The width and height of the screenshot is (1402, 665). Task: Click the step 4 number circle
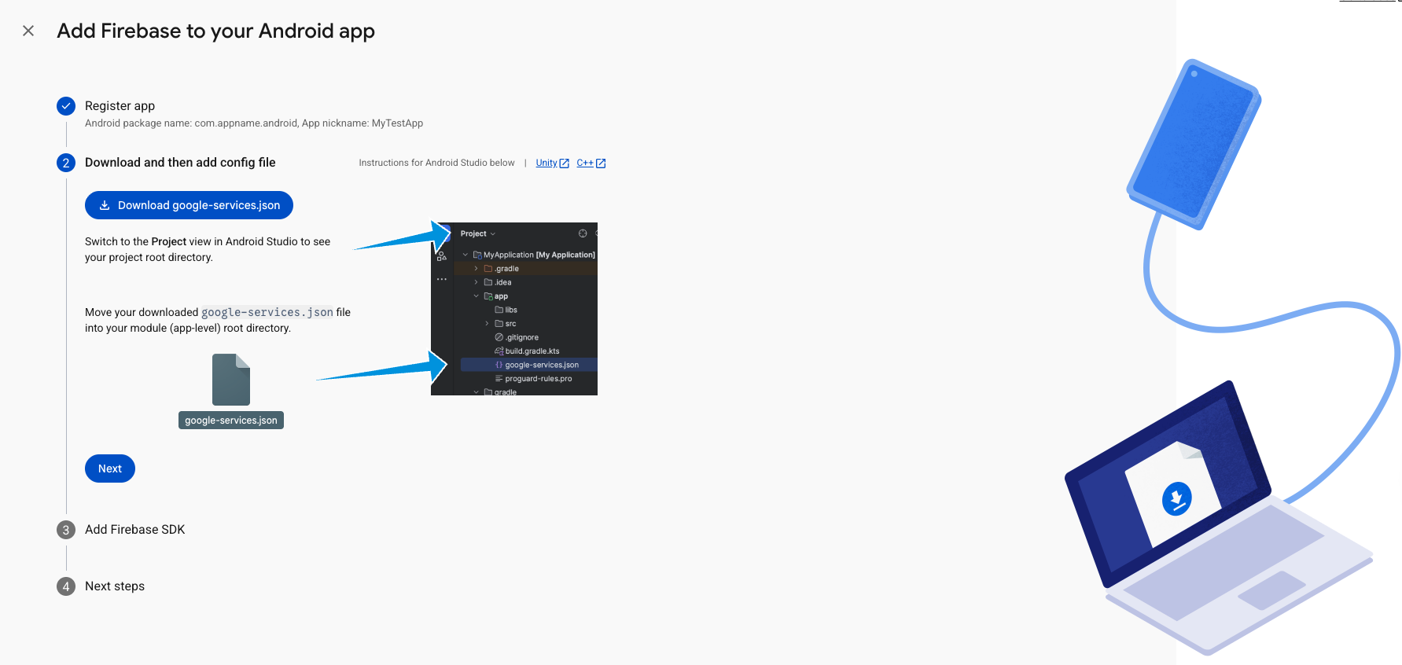click(66, 586)
